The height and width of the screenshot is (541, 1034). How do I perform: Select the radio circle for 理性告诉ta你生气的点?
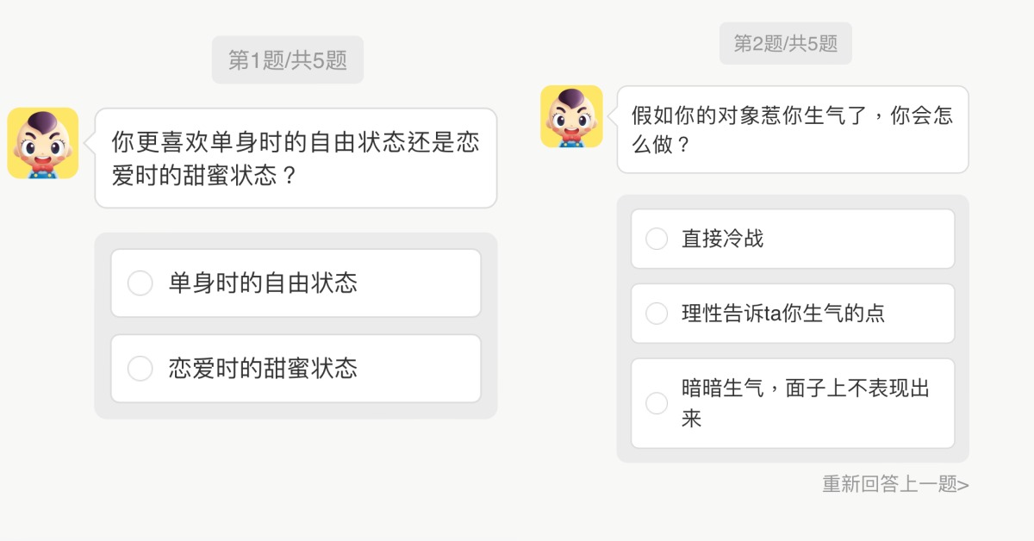(x=657, y=313)
